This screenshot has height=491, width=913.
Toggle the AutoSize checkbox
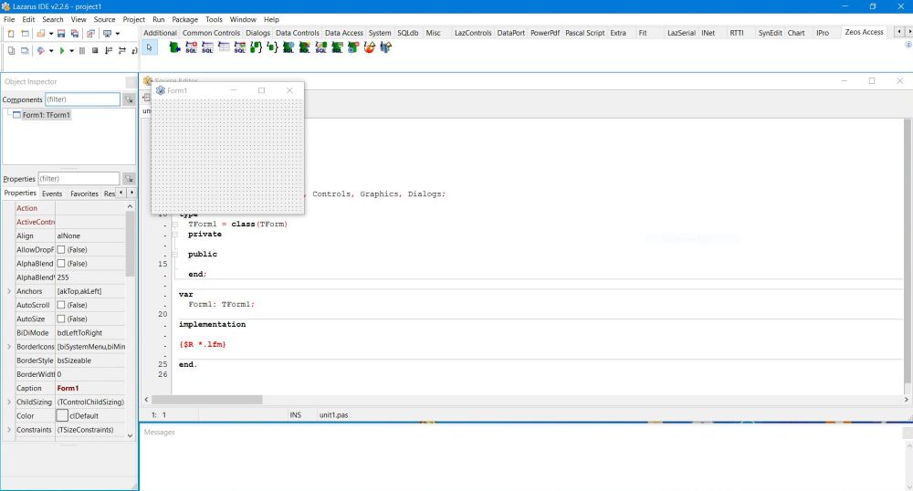pos(61,319)
